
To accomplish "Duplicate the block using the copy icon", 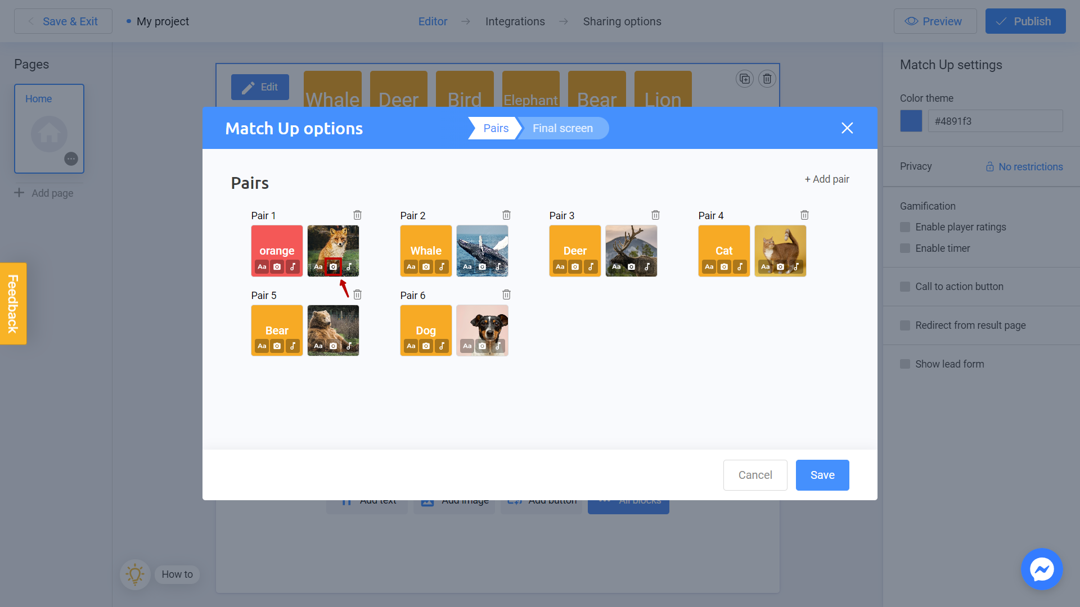I will point(745,79).
